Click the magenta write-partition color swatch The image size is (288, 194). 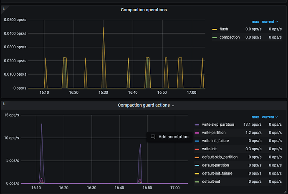pyautogui.click(x=197, y=133)
